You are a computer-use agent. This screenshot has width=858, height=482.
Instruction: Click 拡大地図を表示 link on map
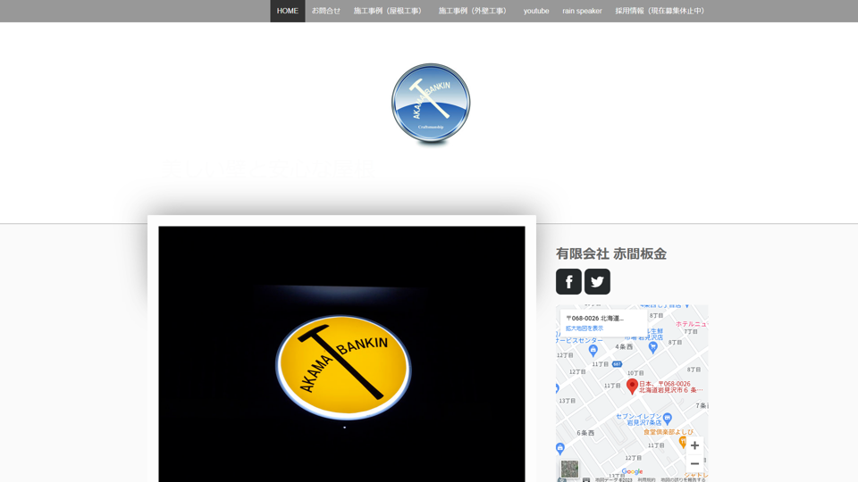coord(585,328)
